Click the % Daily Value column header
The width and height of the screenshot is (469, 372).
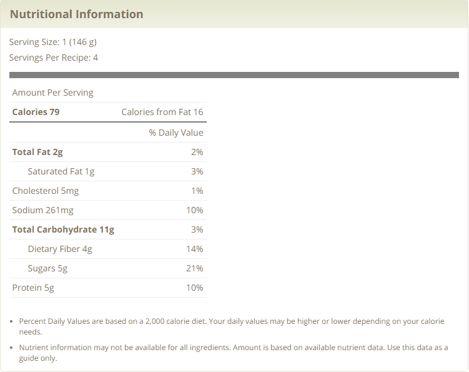point(175,133)
